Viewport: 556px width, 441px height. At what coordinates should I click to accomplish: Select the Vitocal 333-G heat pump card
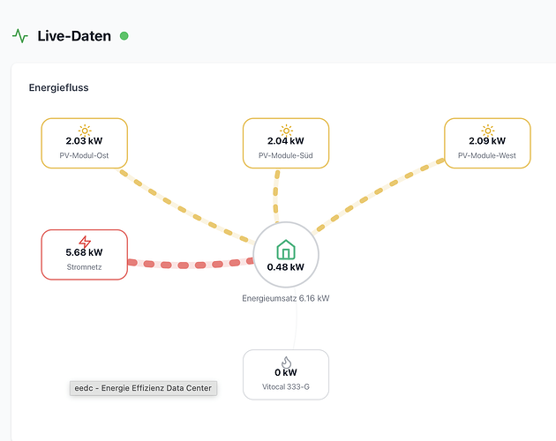click(286, 375)
